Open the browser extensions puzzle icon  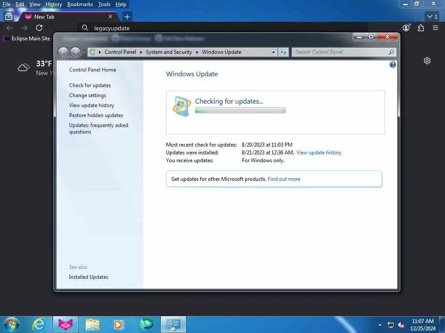[421, 28]
